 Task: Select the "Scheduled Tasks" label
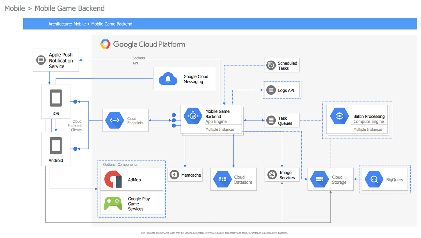[x=288, y=66]
